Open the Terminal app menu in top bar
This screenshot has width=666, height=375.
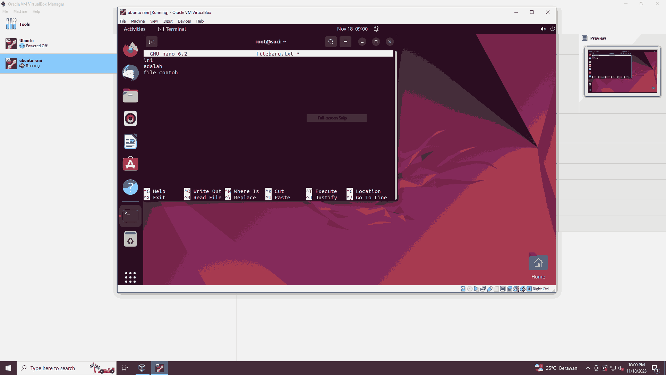coord(172,29)
